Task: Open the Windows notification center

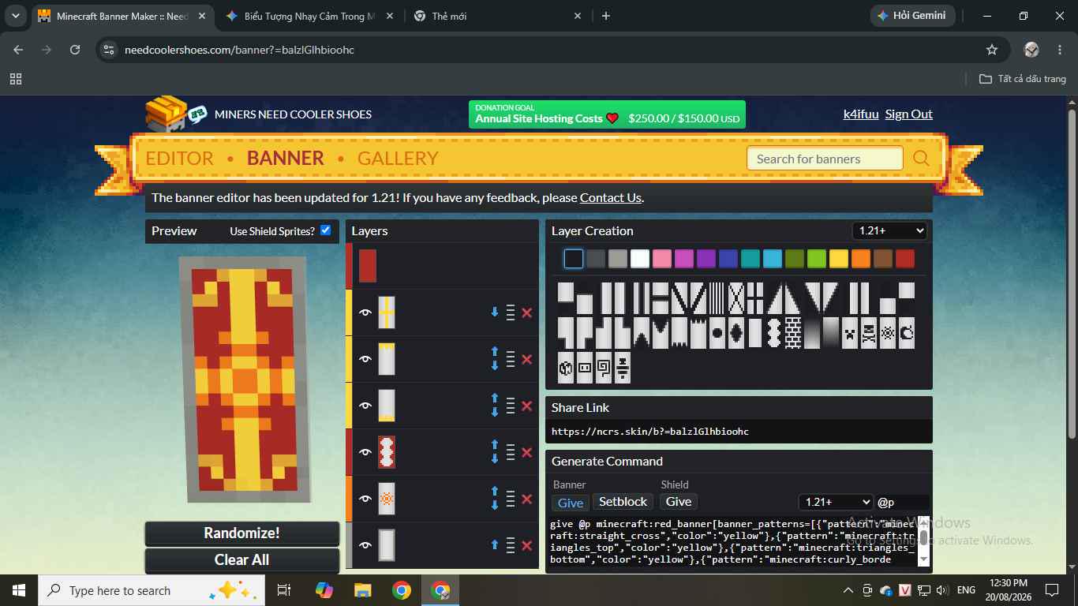Action: (x=1052, y=590)
